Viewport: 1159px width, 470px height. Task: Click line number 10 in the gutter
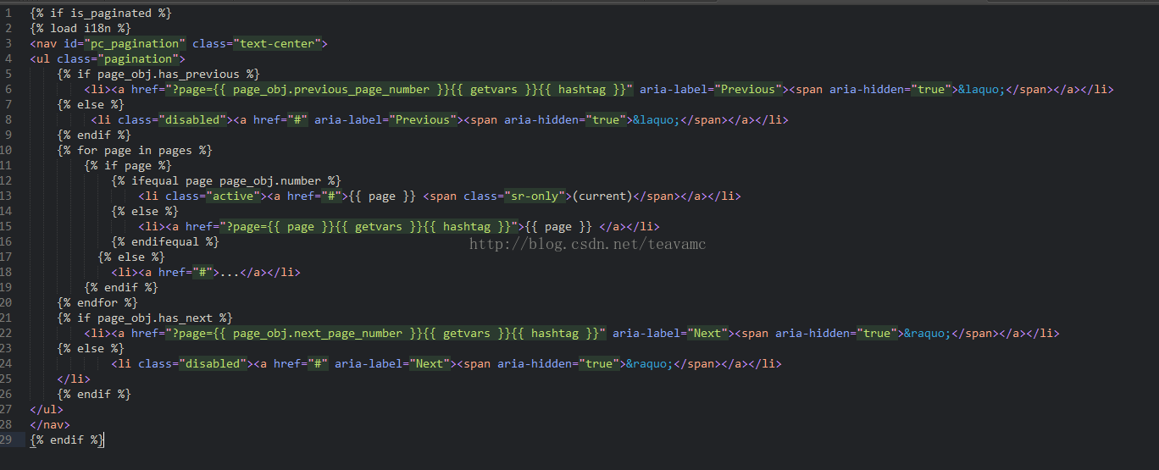pyautogui.click(x=6, y=151)
